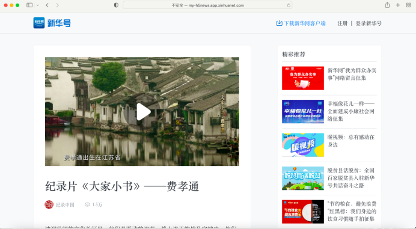This screenshot has height=229, width=416.
Task: Open "节约粮食、避免浪费"红黑榜 link
Action: coord(352,212)
